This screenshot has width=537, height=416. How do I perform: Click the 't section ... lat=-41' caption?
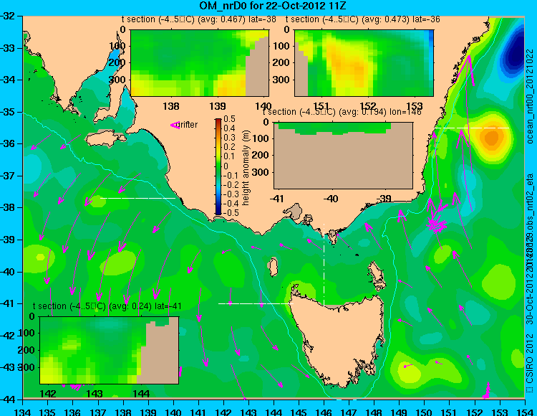107,306
